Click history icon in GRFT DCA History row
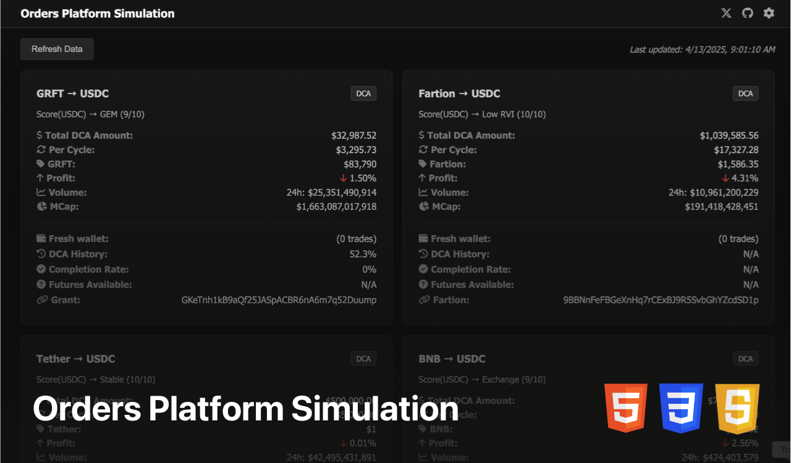This screenshot has width=791, height=463. [41, 254]
